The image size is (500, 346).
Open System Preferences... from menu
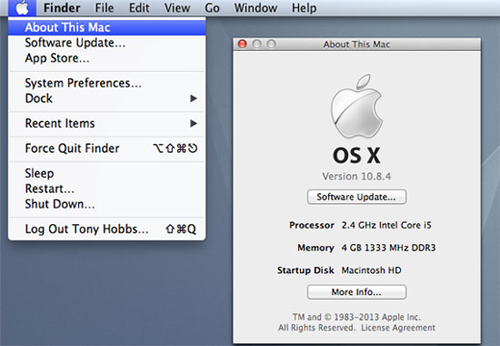coord(107,83)
